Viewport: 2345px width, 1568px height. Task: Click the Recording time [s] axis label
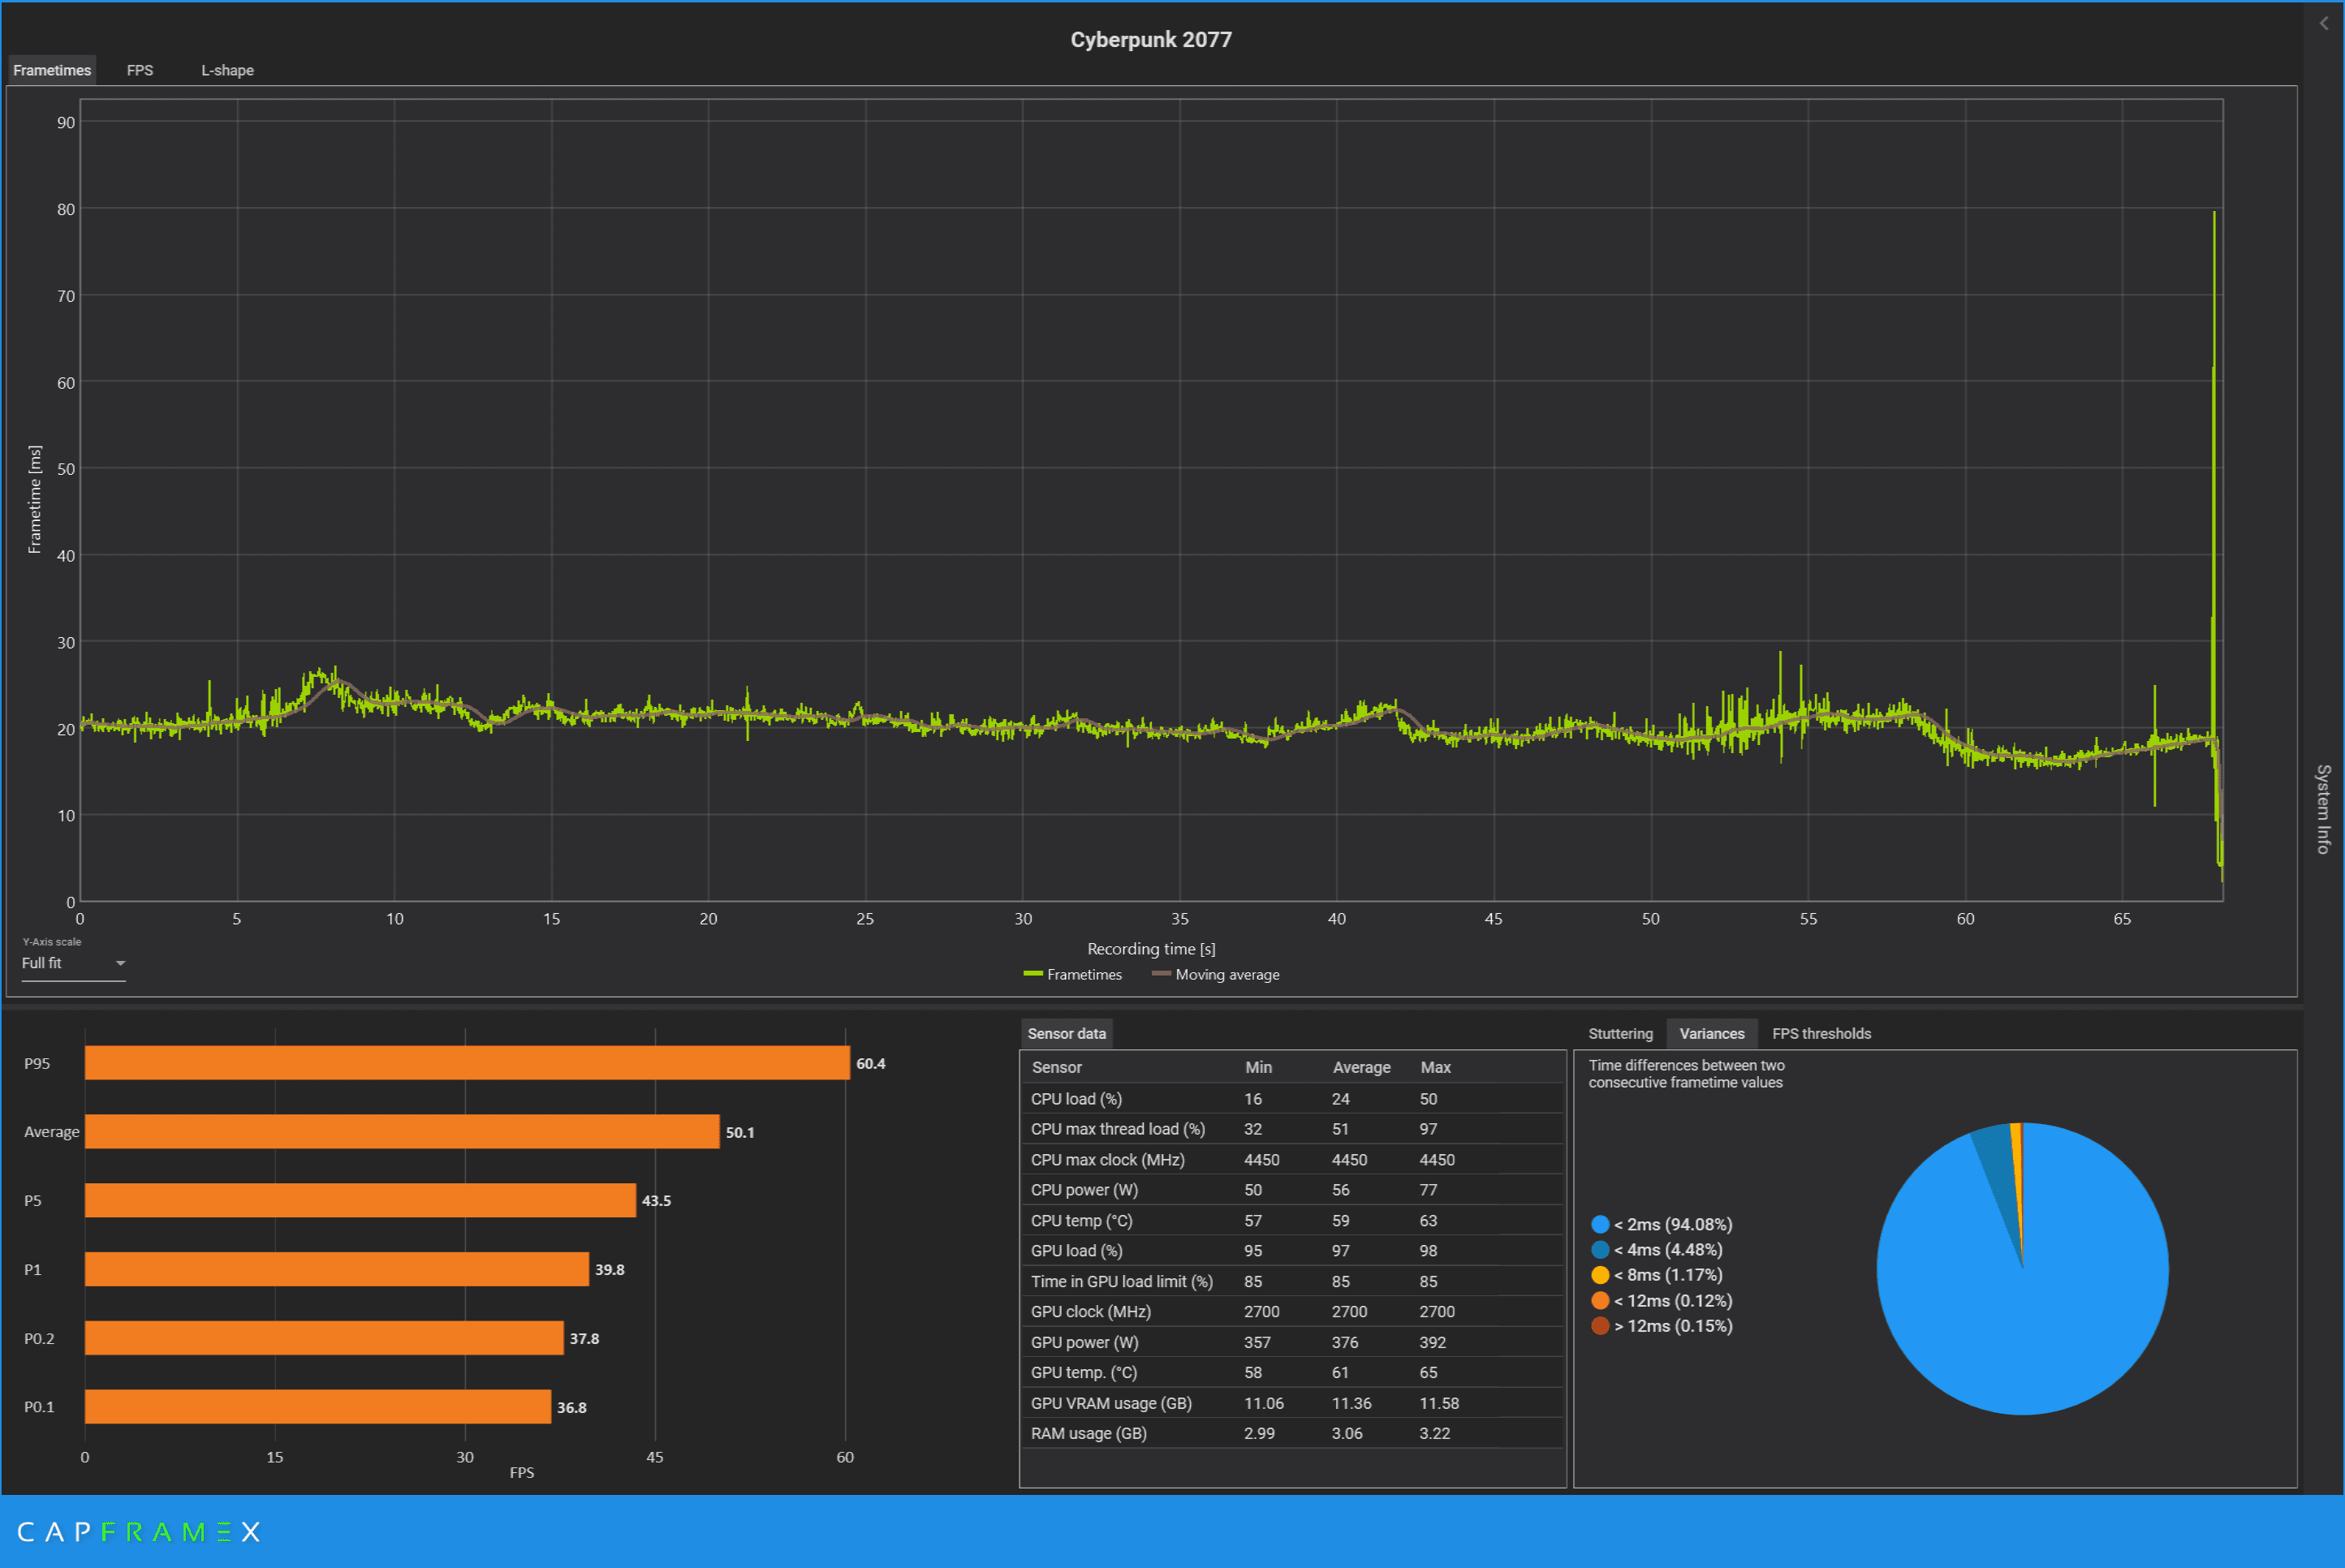[x=1151, y=949]
